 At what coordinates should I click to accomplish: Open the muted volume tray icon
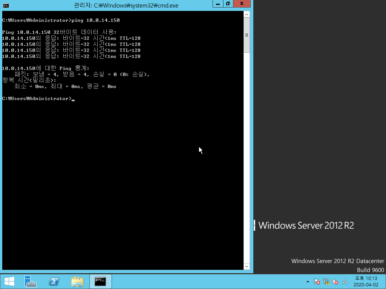(335, 281)
